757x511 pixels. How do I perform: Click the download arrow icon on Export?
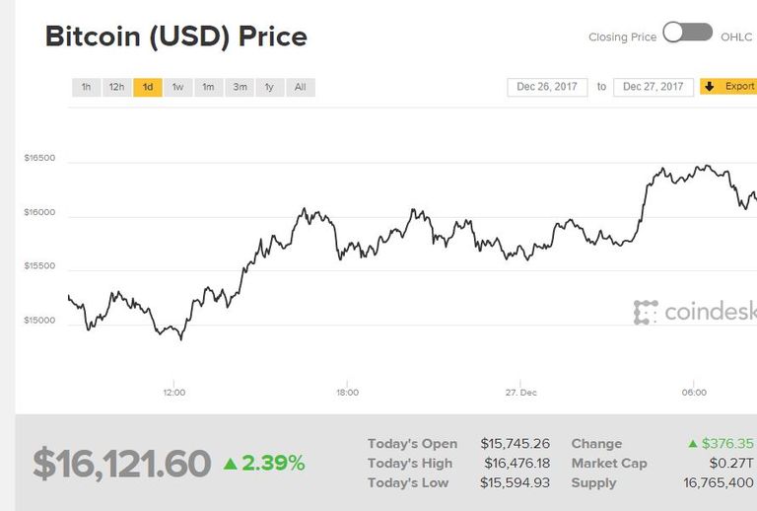709,87
